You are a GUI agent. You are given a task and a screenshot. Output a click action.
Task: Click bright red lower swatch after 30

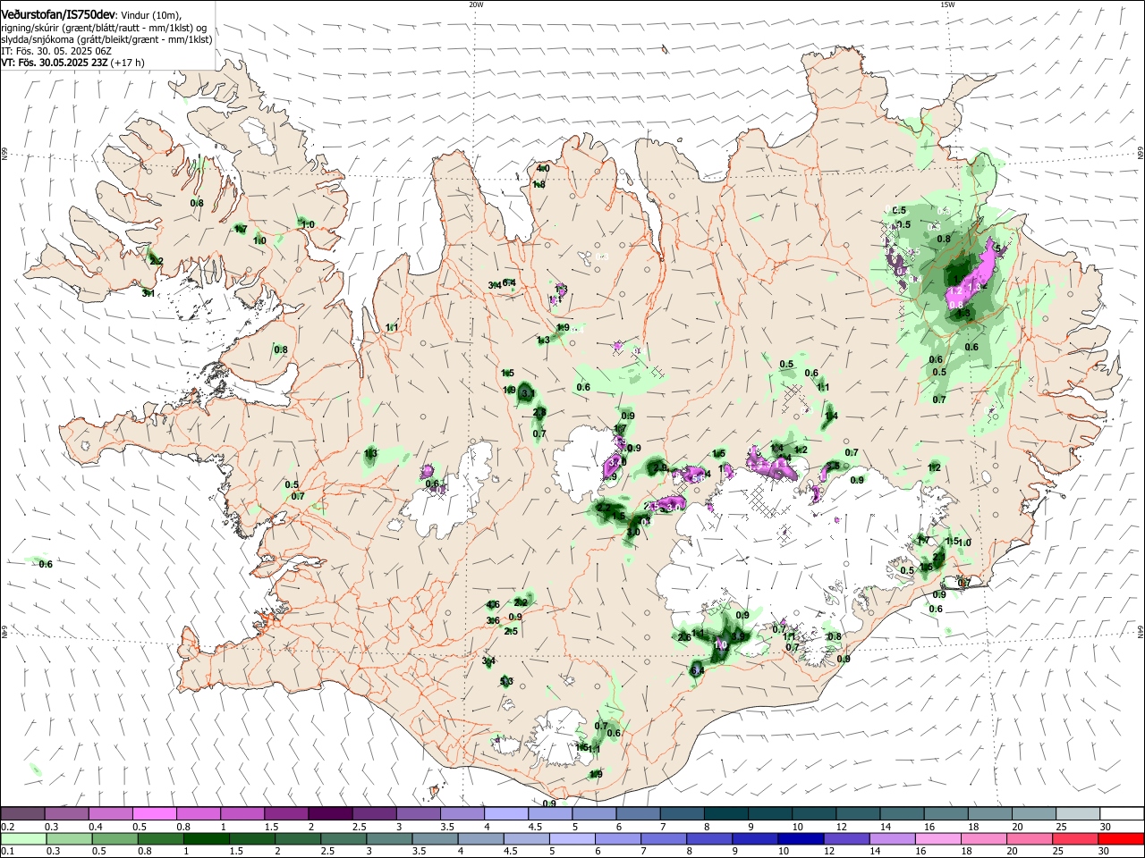pos(1122,838)
